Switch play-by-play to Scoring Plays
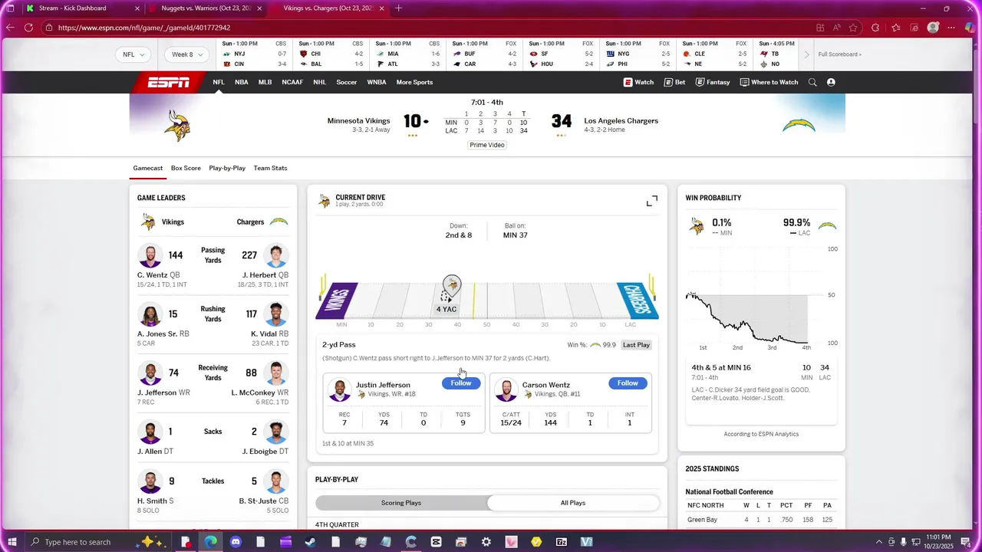 pyautogui.click(x=401, y=503)
